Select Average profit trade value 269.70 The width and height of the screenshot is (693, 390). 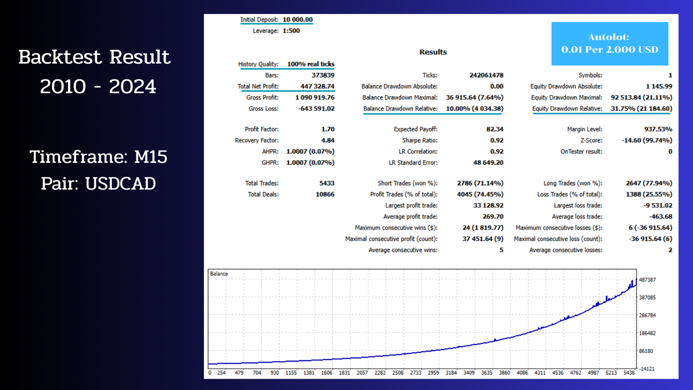tap(493, 217)
